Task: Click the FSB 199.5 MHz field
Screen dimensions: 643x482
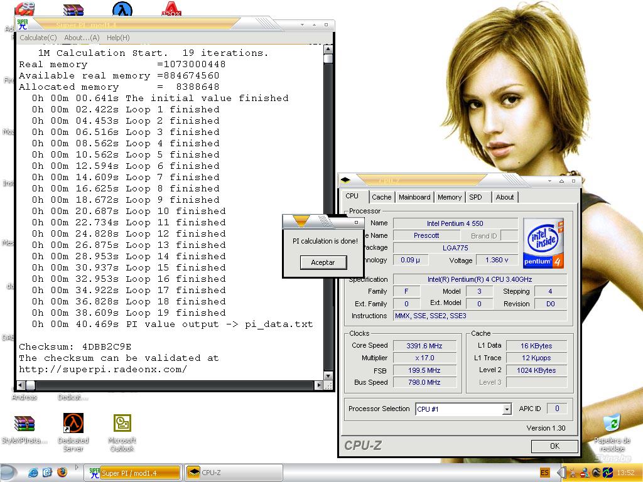Action: [424, 370]
